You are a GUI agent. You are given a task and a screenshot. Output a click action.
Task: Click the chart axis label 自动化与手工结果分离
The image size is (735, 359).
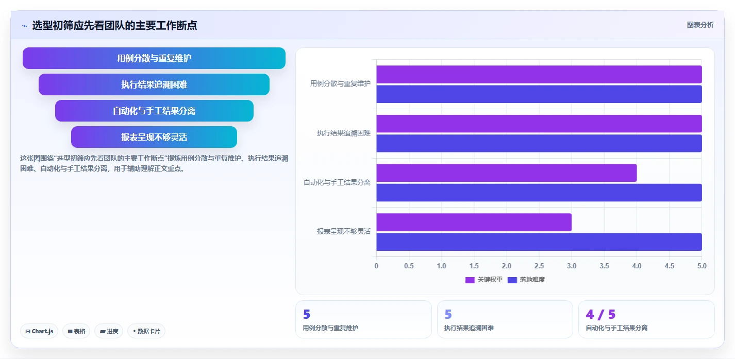pyautogui.click(x=337, y=182)
